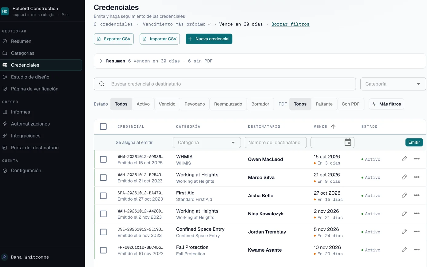Image resolution: width=427 pixels, height=267 pixels.
Task: Click the Exportar CSV button
Action: pos(114,39)
